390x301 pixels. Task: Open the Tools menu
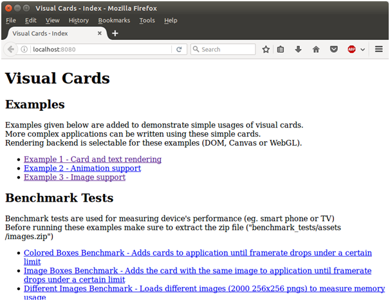[147, 20]
